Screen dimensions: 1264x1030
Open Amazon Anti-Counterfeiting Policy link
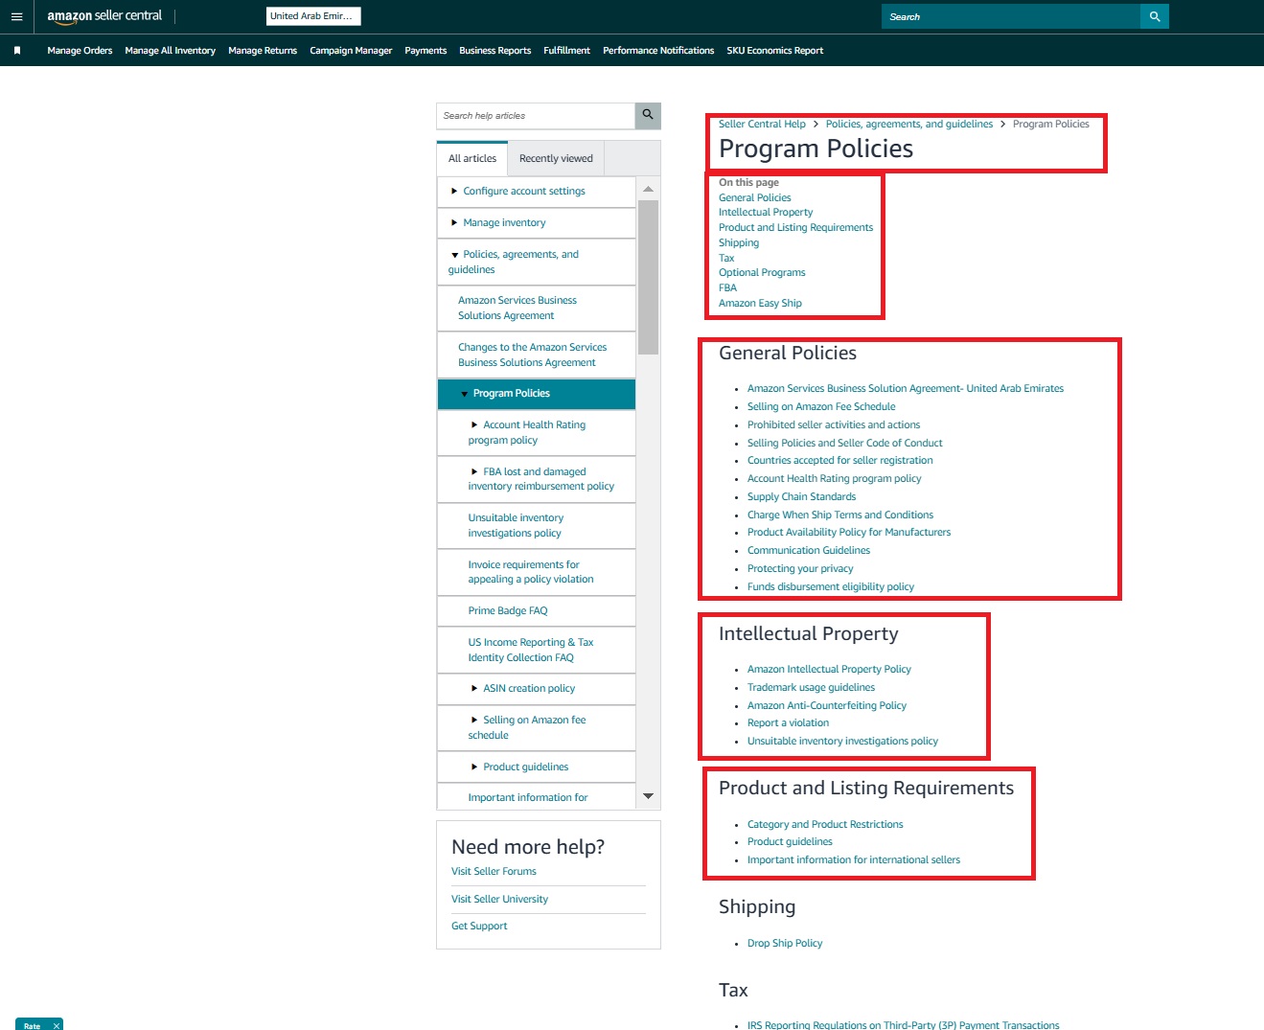pos(827,706)
